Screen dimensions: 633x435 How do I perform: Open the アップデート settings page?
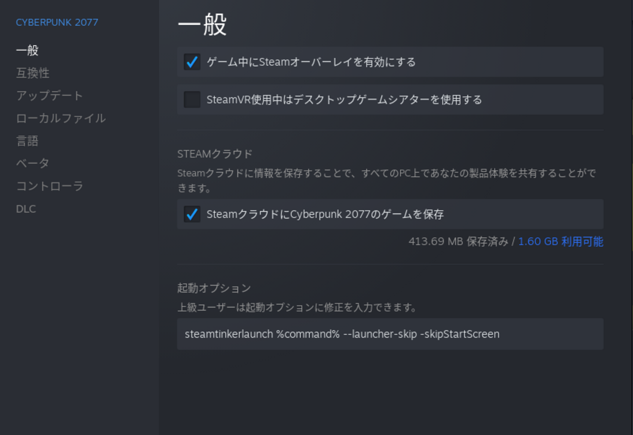point(50,95)
